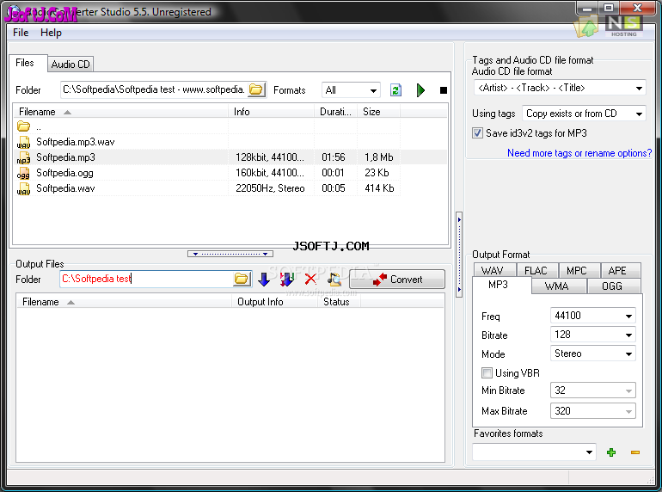Image resolution: width=662 pixels, height=492 pixels.
Task: Open the Help menu
Action: (51, 33)
